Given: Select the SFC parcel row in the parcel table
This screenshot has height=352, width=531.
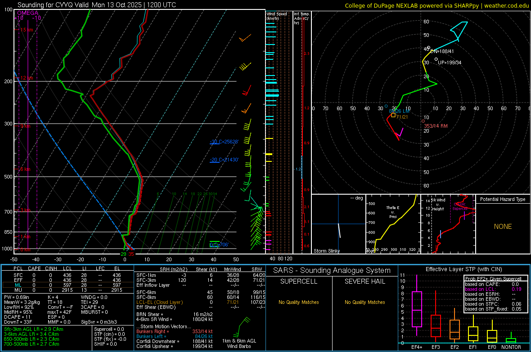Looking at the screenshot, I should click(x=68, y=275).
